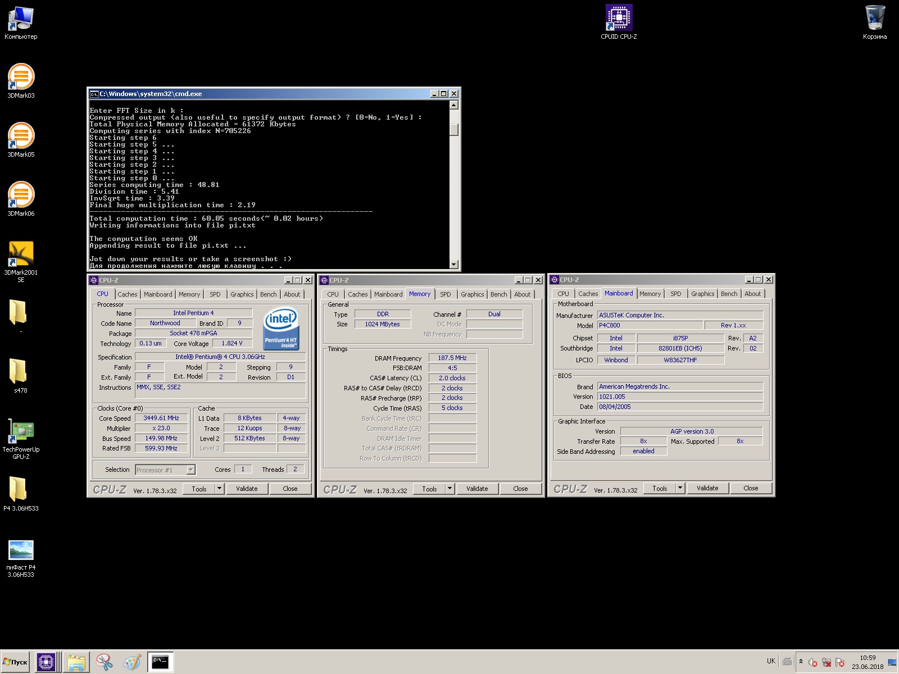Click Tools button in the left CPU-Z window
Viewport: 899px width, 674px height.
coord(199,489)
